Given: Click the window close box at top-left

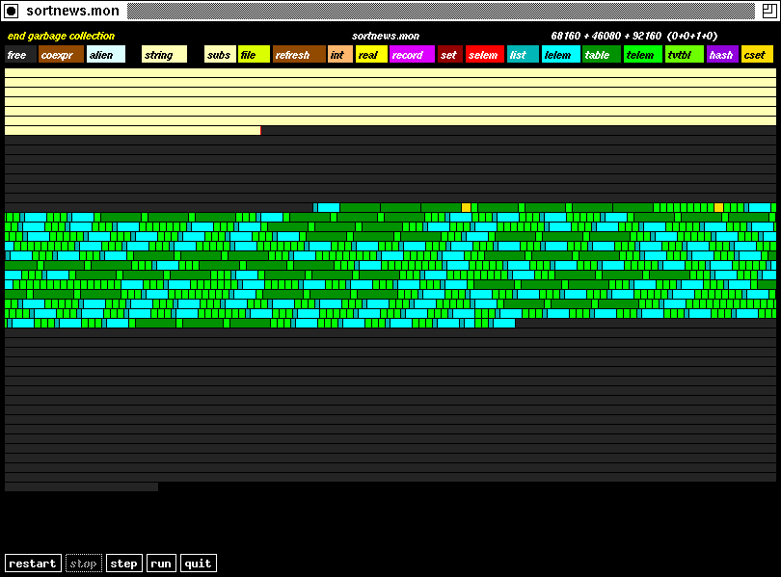Looking at the screenshot, I should (12, 11).
